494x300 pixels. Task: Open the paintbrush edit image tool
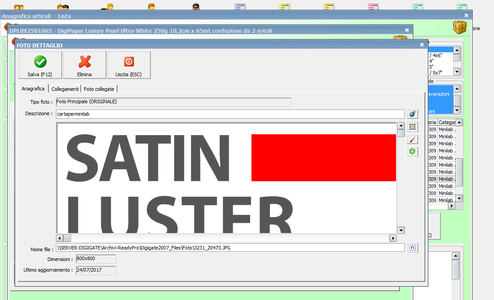click(412, 139)
